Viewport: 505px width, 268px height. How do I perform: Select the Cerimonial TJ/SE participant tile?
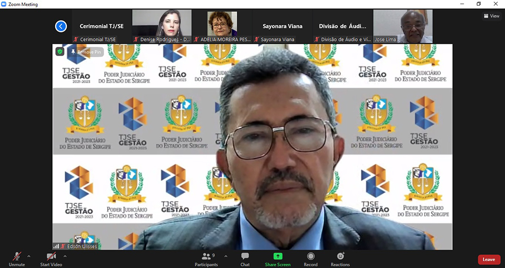click(102, 26)
